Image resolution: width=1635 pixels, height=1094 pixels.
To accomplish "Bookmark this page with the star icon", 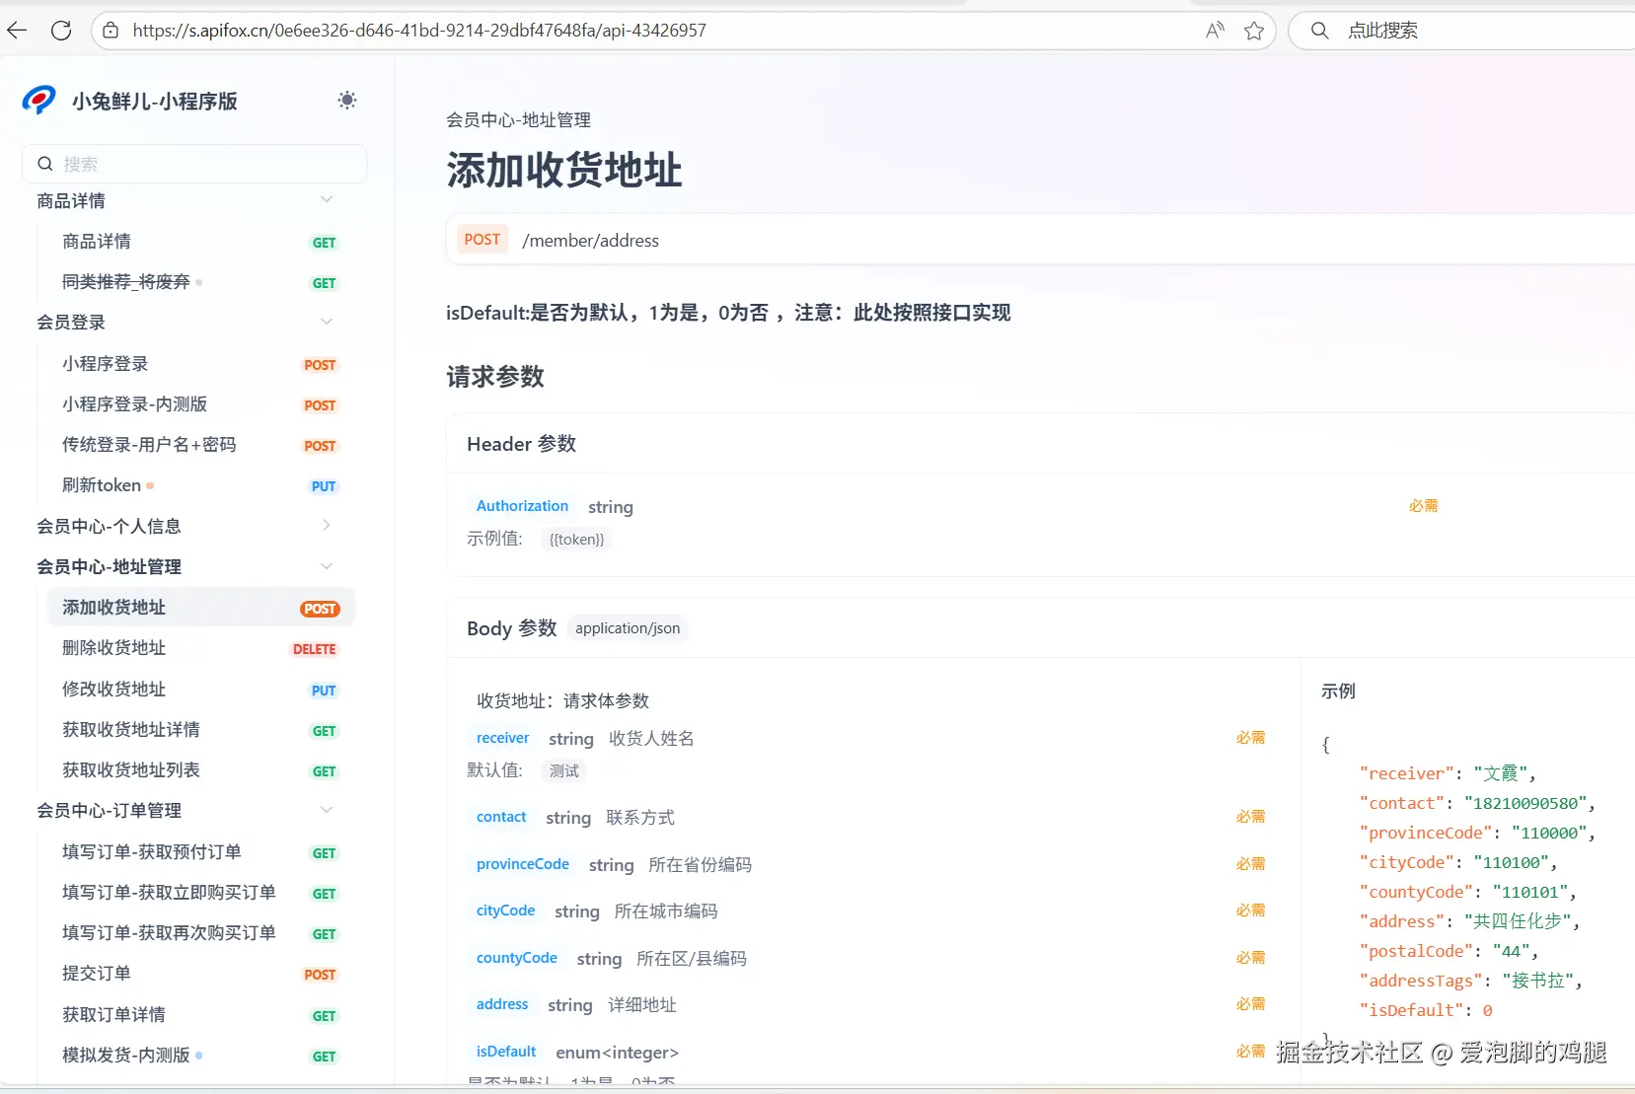I will pos(1254,31).
